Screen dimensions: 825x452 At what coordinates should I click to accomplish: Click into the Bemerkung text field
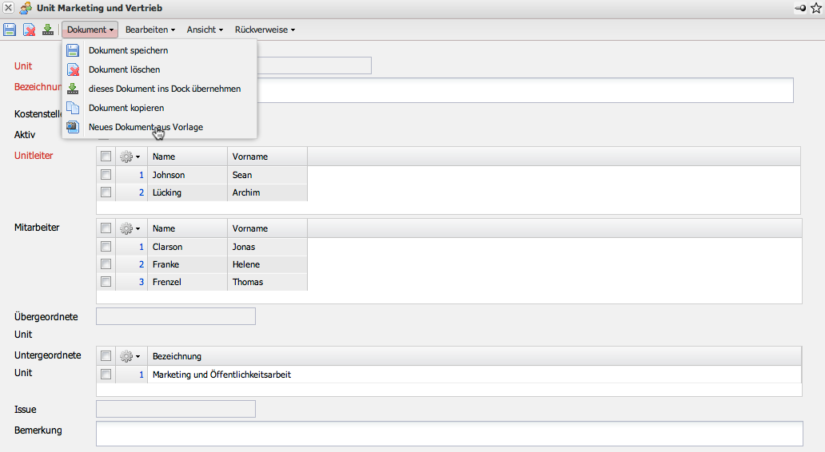(x=448, y=434)
